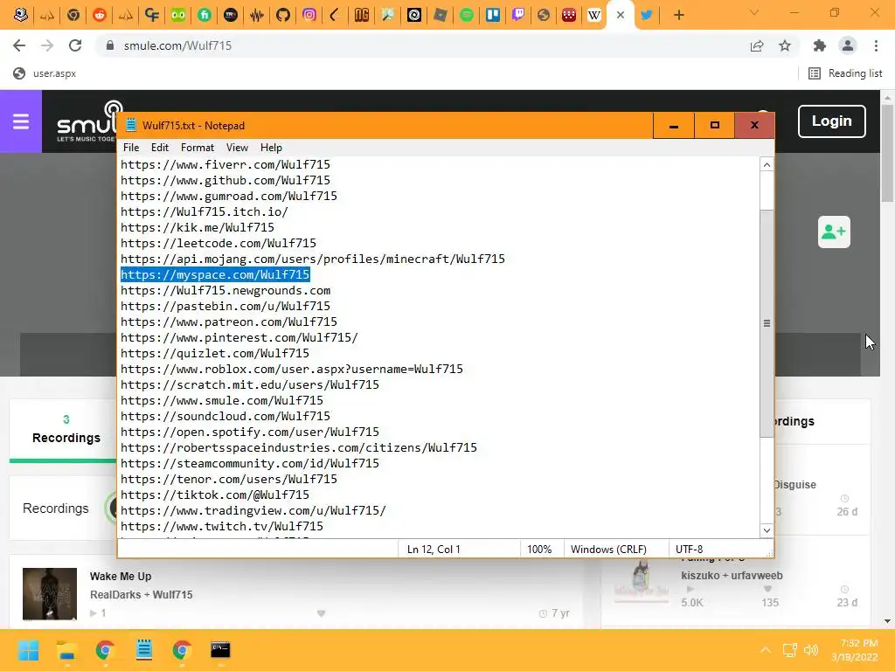This screenshot has width=895, height=671.
Task: Like Wake Me Up with the heart icon
Action: [x=321, y=613]
